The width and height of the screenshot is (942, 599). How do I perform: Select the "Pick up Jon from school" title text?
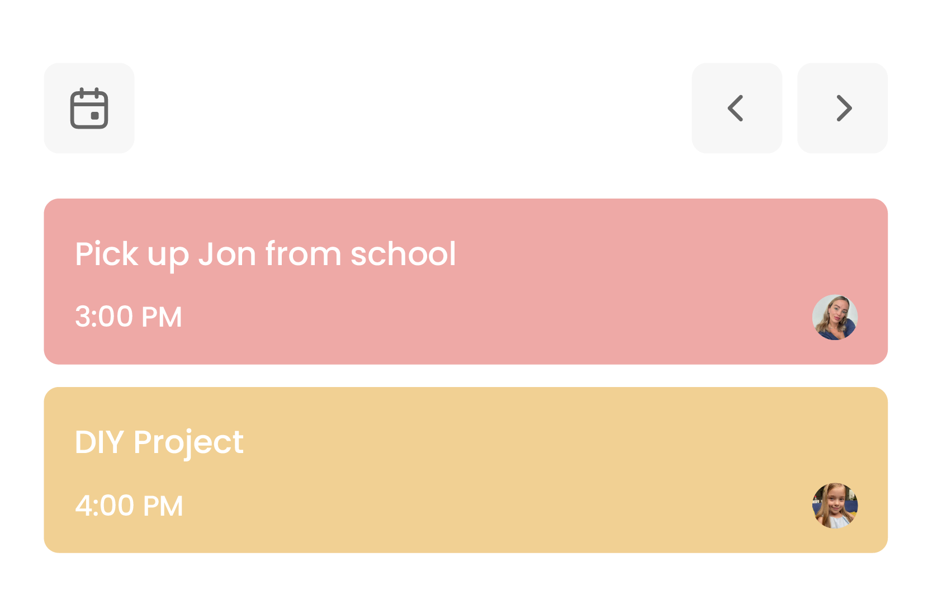point(265,254)
